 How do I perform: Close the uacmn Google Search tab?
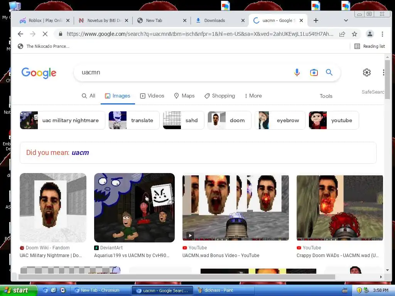(x=301, y=21)
